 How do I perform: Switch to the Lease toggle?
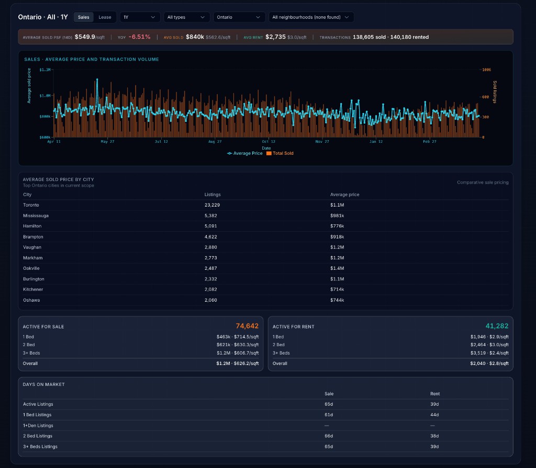[x=105, y=17]
